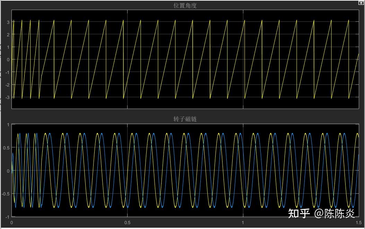This screenshot has width=365, height=229.
Task: Click the -0.5 tick label of the 转子磁链 plot
Action: click(6, 194)
